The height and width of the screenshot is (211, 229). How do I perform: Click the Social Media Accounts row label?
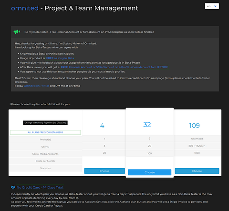[45, 154]
